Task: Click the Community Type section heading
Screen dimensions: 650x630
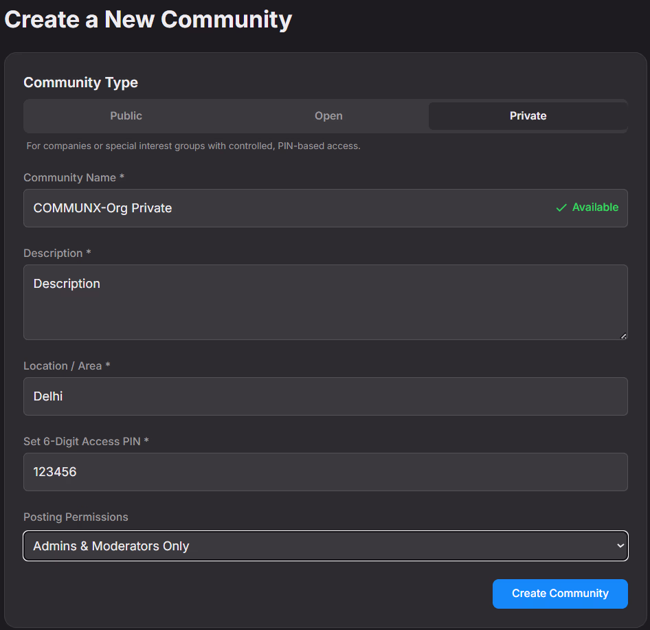Action: pos(80,82)
